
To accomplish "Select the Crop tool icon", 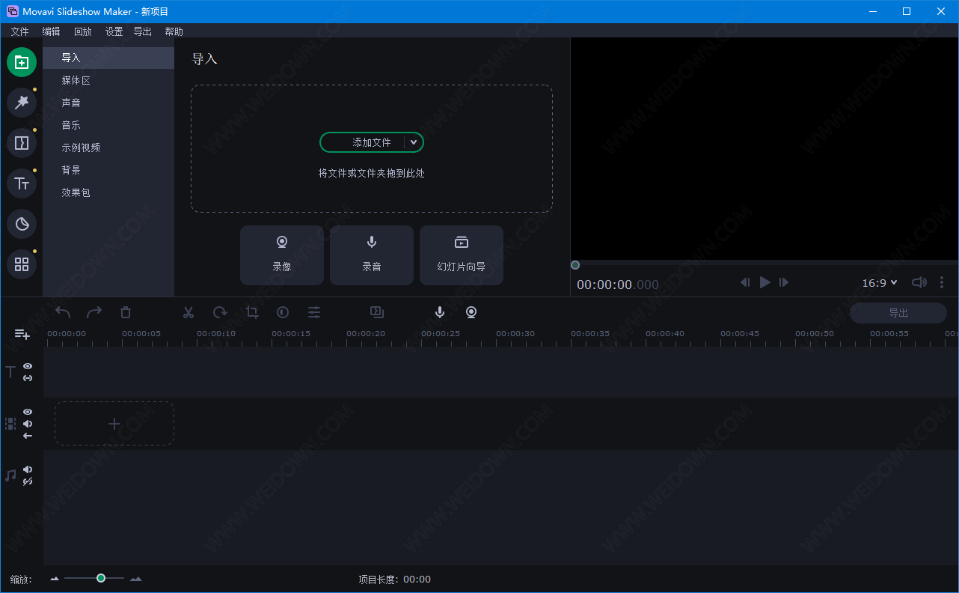I will (251, 312).
